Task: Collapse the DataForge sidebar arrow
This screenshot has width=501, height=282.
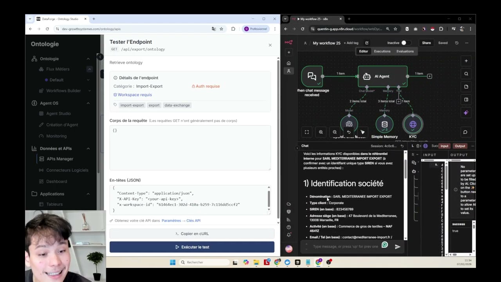Action: point(100,57)
